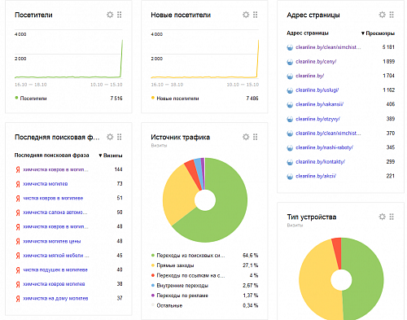The image size is (407, 320).
Task: Toggle Переходы по рекламе legend item
Action: click(182, 296)
